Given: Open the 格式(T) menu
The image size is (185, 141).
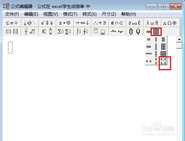Looking at the screenshot, I should tap(70, 14).
